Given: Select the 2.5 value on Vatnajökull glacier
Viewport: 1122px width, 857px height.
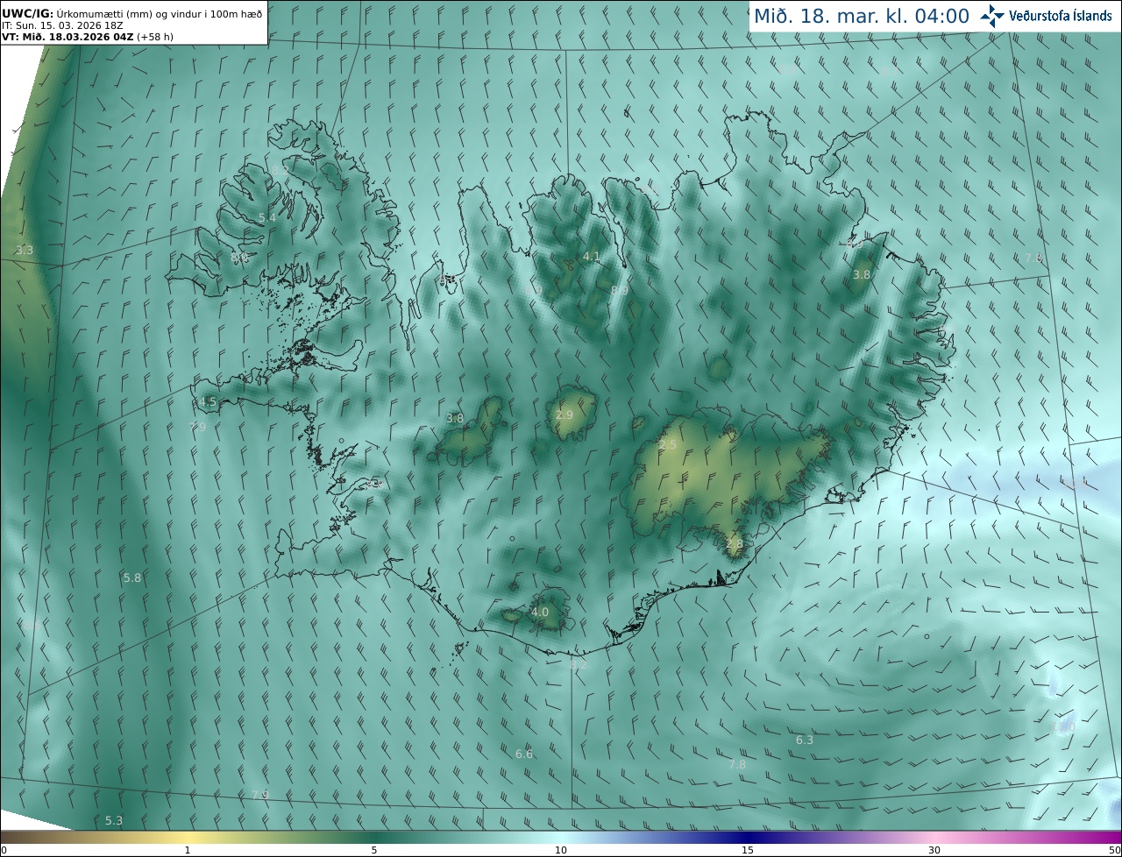Looking at the screenshot, I should 668,445.
